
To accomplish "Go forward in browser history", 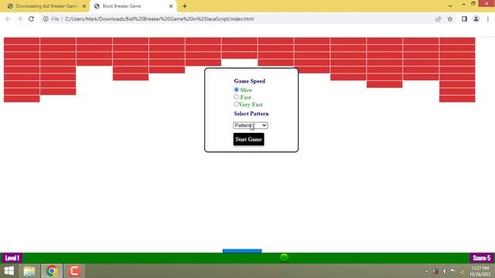I will (19, 19).
